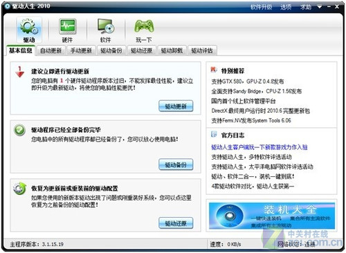Click the 恢复为更新前或重装前的驱动配置 heading
Viewport: 346px width, 253px height.
pyautogui.click(x=75, y=189)
